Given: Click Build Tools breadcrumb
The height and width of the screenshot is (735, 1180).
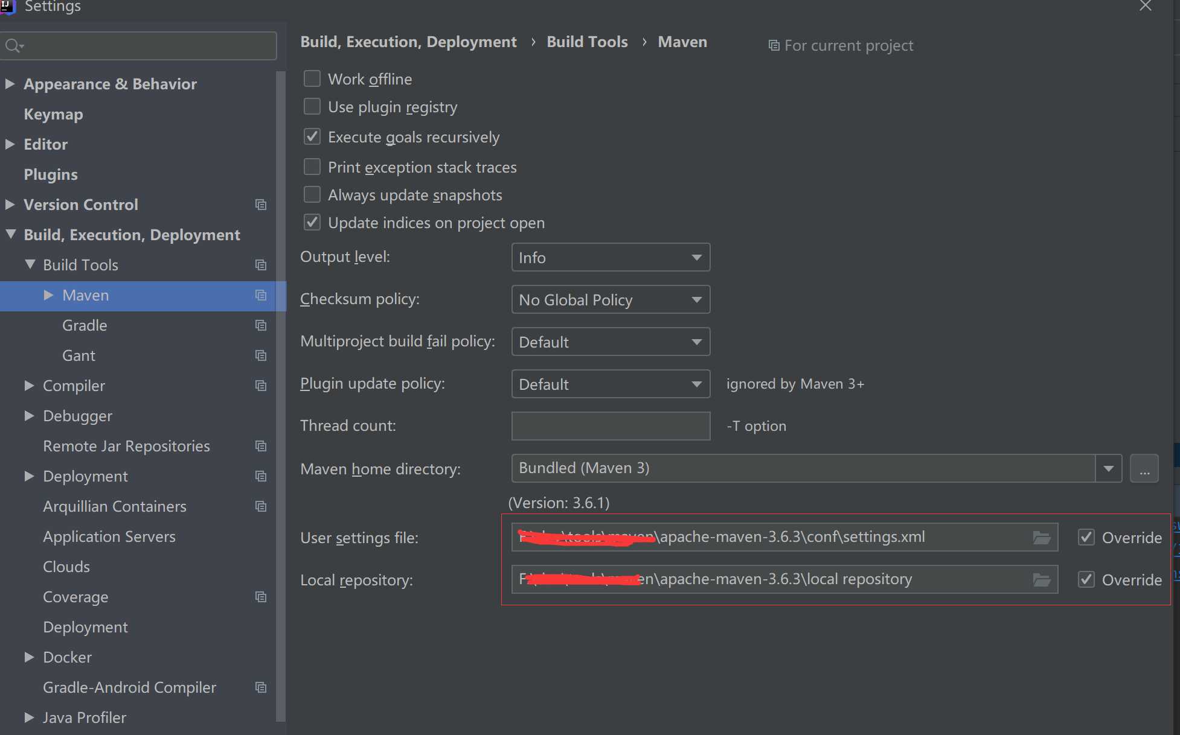Looking at the screenshot, I should 587,42.
